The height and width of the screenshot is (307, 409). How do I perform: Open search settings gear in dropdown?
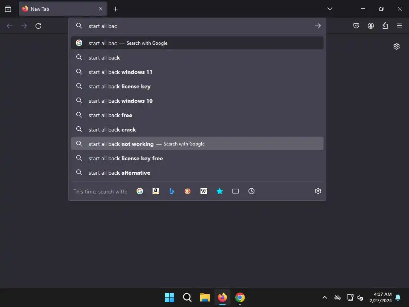318,191
